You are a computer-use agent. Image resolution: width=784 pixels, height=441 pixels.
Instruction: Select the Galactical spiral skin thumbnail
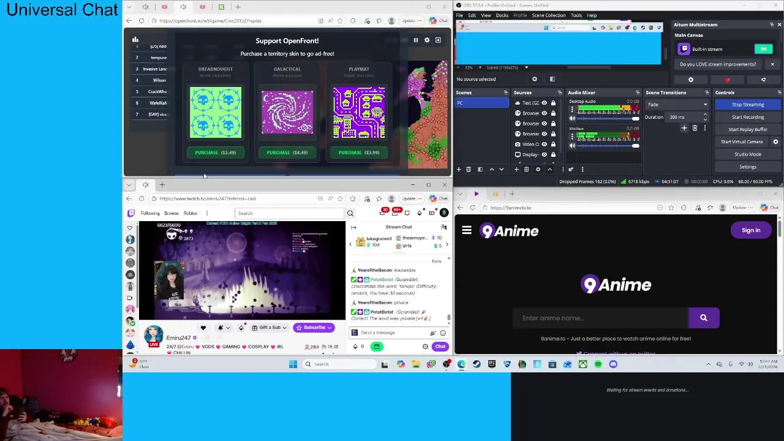coord(287,112)
